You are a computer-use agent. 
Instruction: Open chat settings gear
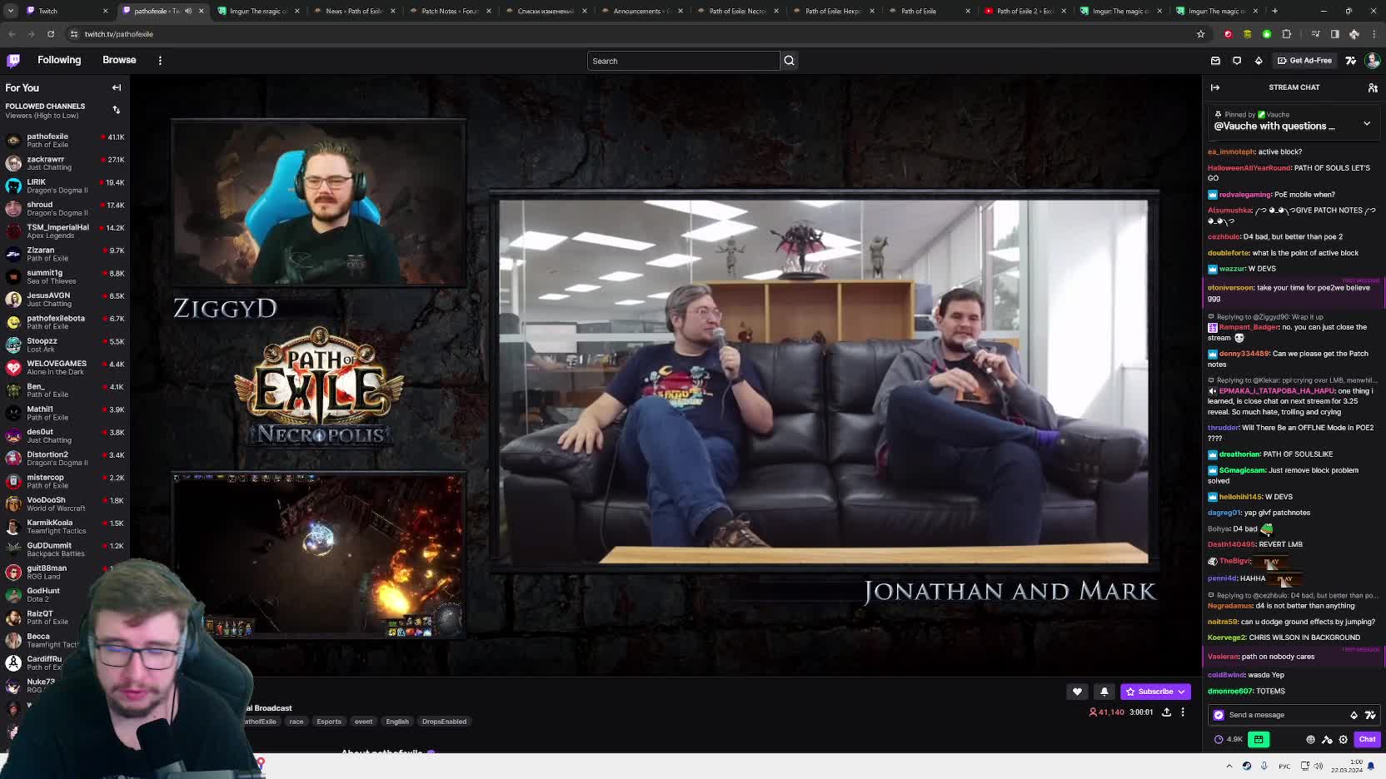[1343, 739]
